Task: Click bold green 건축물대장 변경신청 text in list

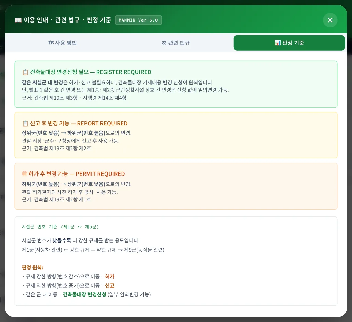Action: pyautogui.click(x=84, y=294)
